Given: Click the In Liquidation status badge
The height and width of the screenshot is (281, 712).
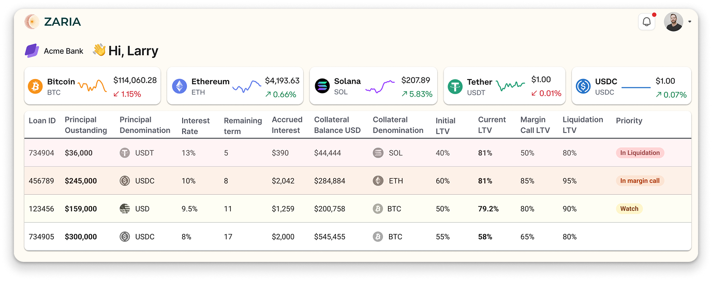Looking at the screenshot, I should [640, 153].
